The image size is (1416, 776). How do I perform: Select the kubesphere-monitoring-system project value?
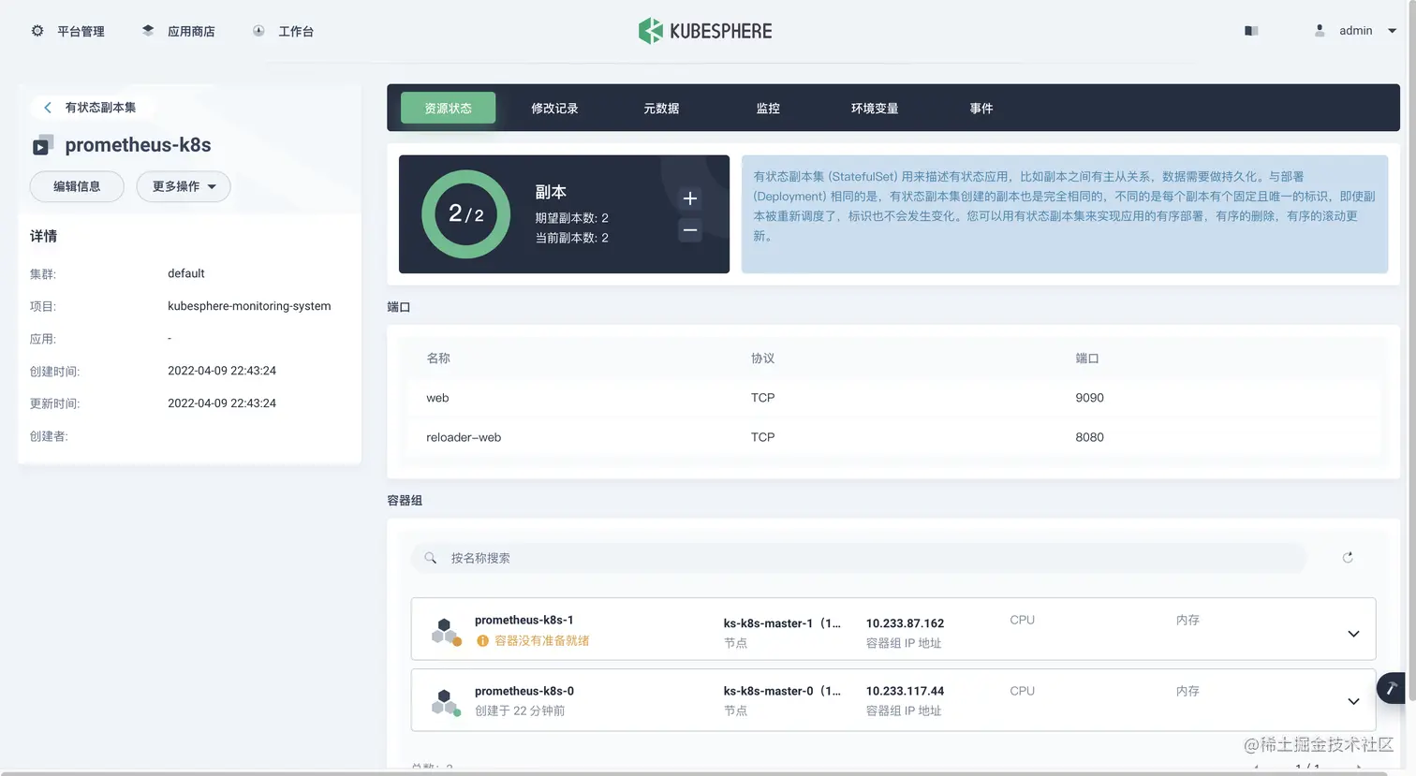click(249, 306)
